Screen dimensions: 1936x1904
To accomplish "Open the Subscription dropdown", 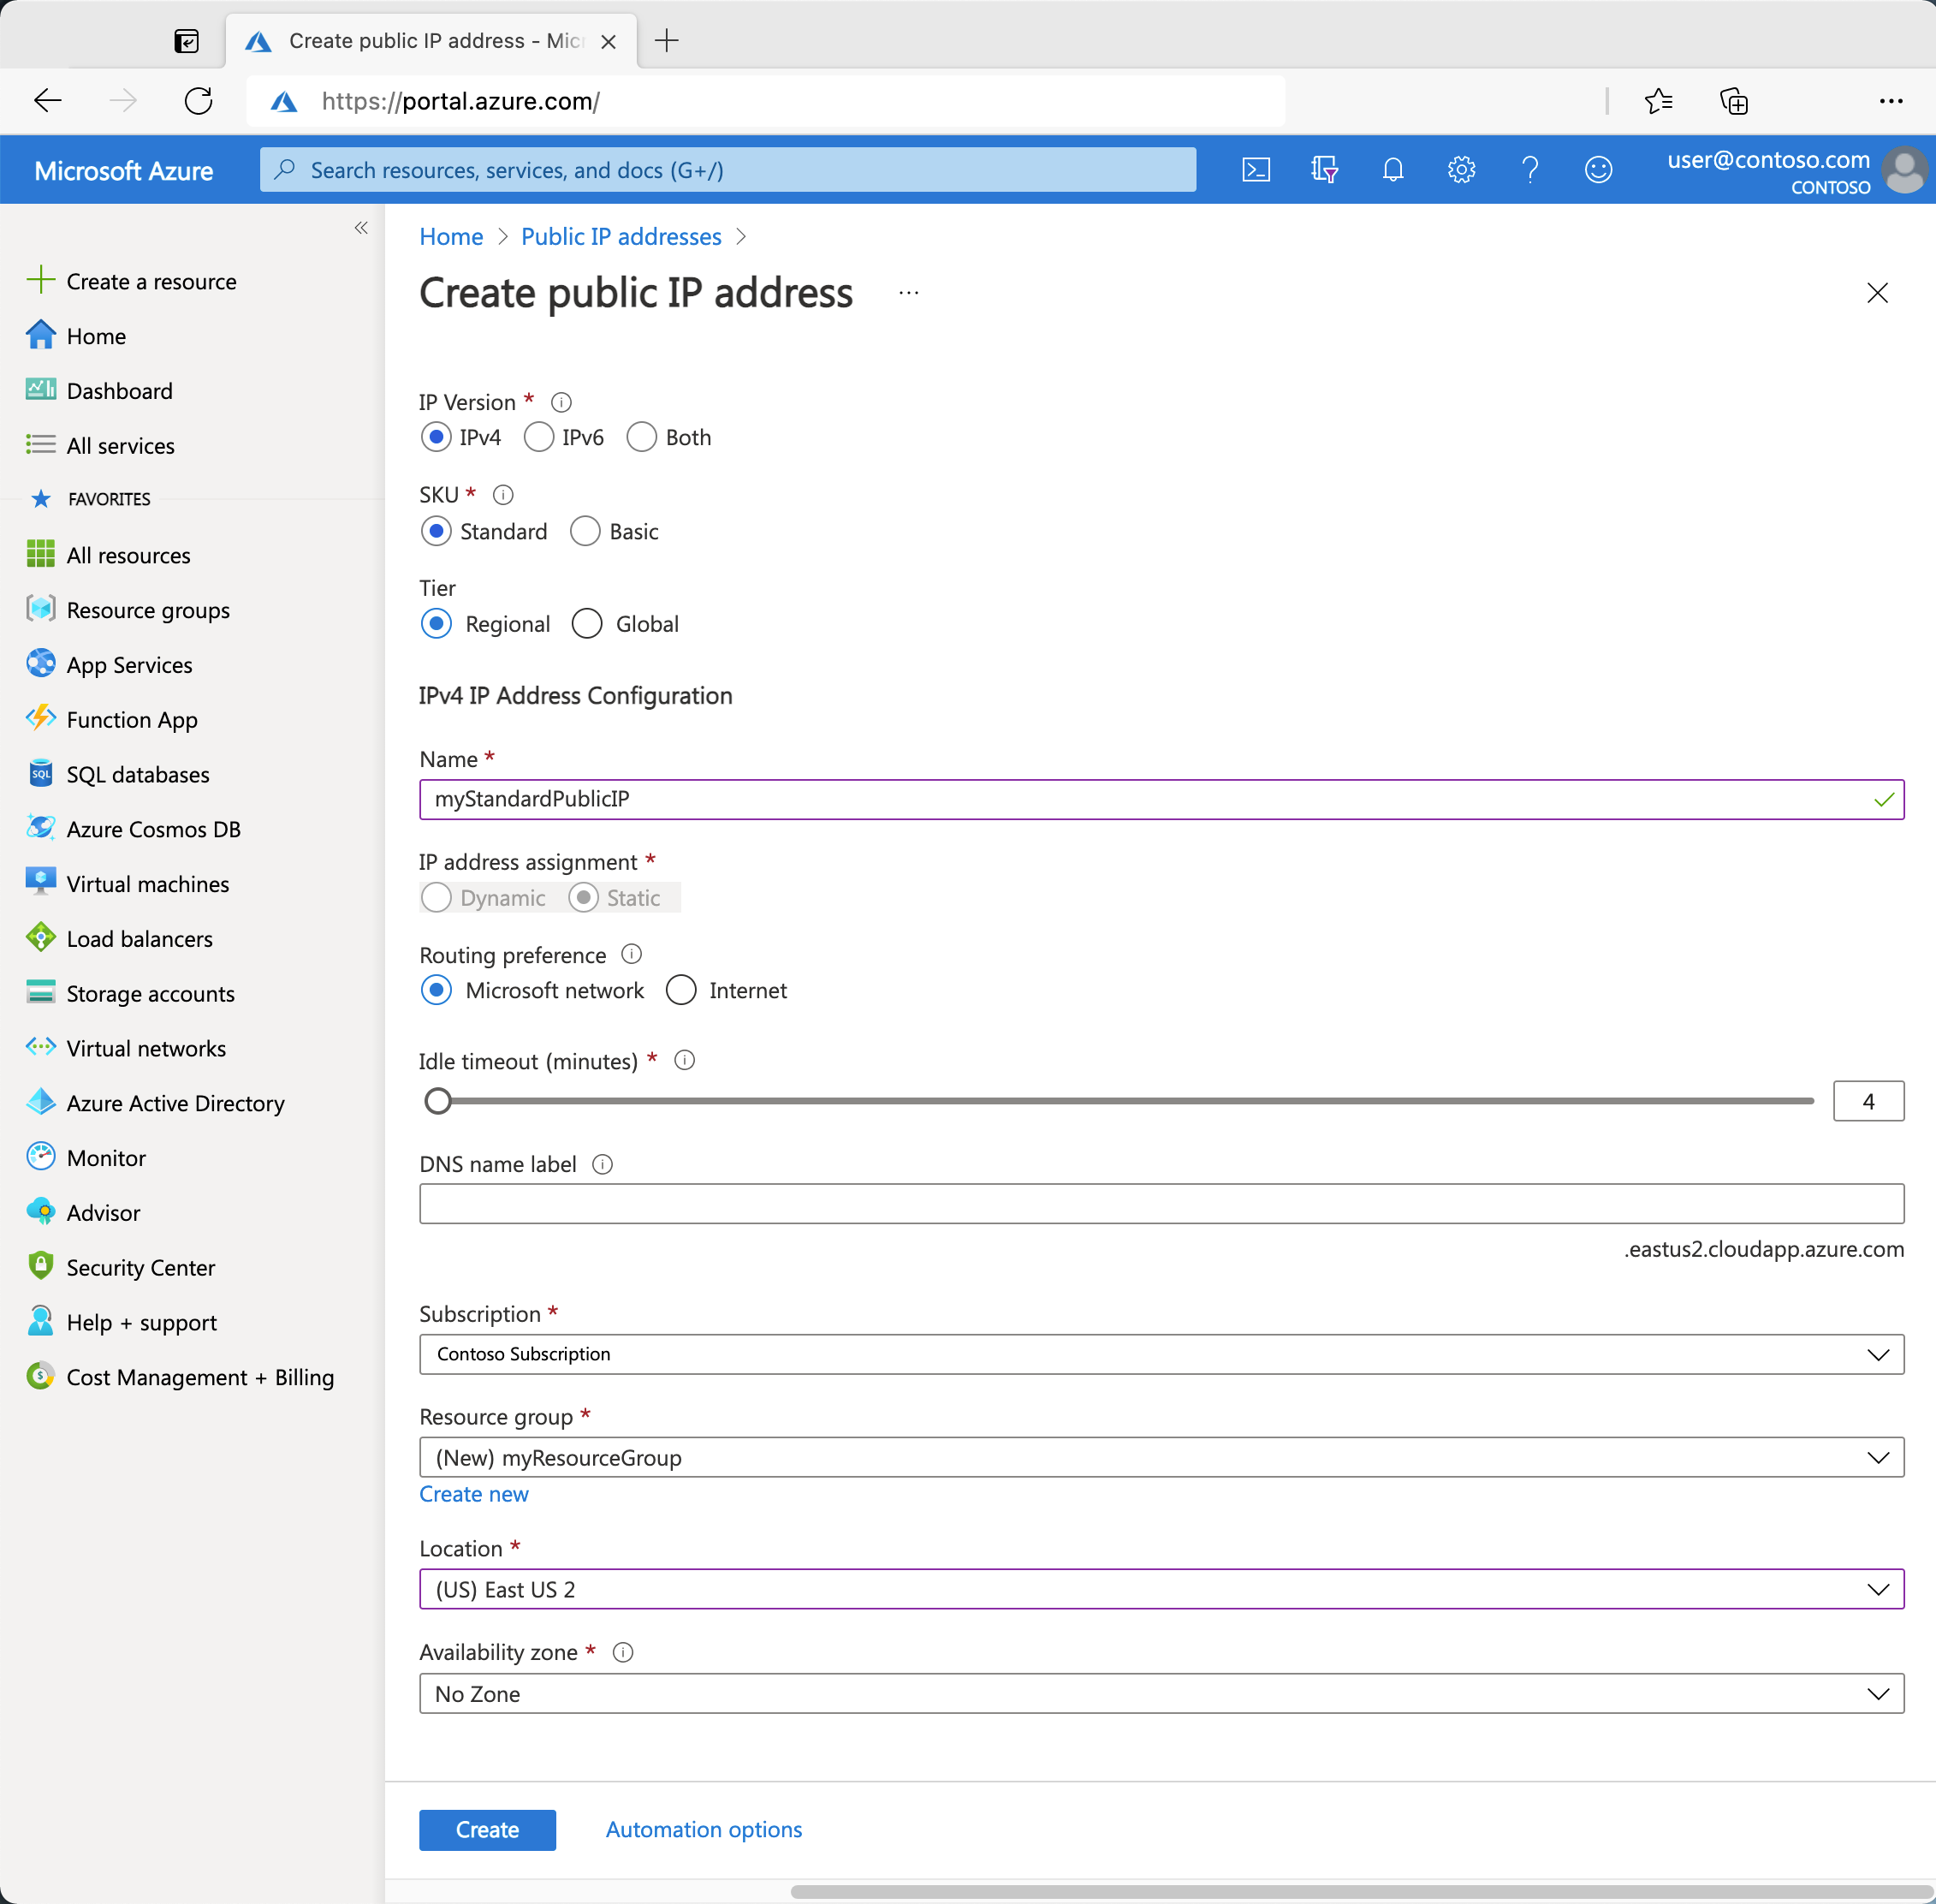I will click(1161, 1354).
